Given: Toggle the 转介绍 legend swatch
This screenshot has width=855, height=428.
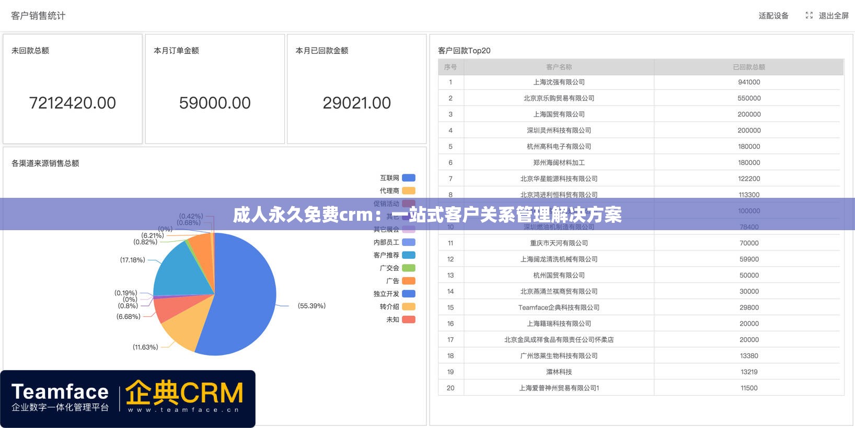Looking at the screenshot, I should click(x=409, y=307).
